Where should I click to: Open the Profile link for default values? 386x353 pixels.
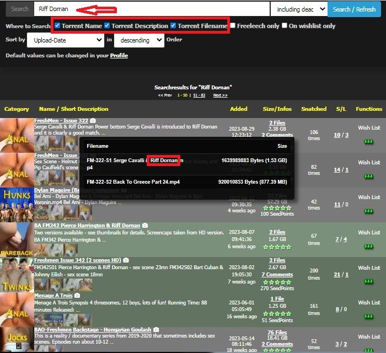[x=119, y=56]
